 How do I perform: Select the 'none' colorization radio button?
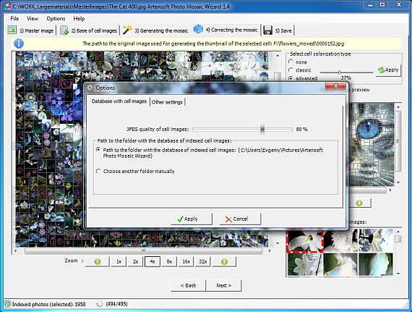tap(291, 62)
